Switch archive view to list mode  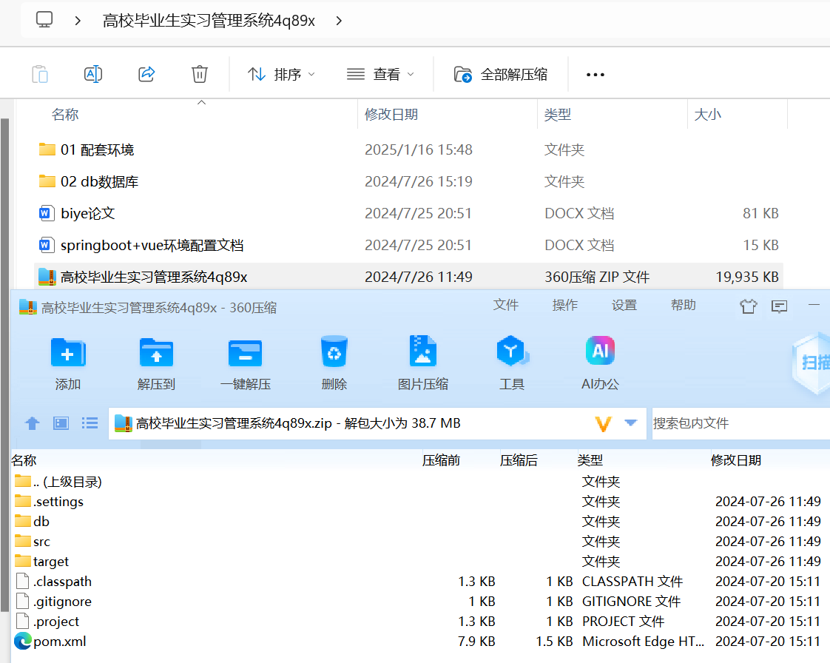[x=88, y=423]
